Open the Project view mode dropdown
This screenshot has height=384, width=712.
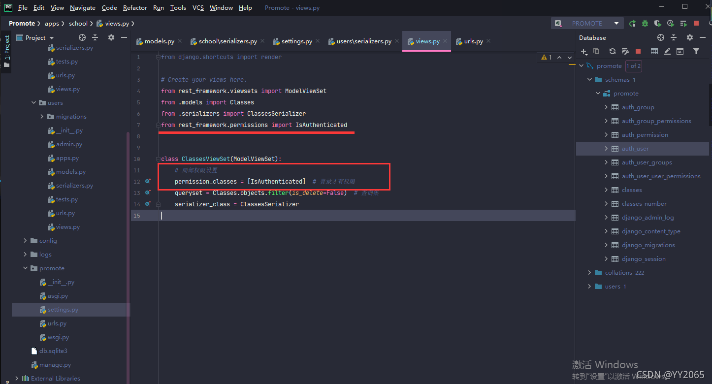pos(52,38)
